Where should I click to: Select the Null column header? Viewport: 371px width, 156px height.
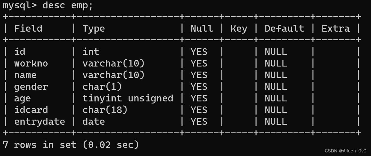[202, 28]
